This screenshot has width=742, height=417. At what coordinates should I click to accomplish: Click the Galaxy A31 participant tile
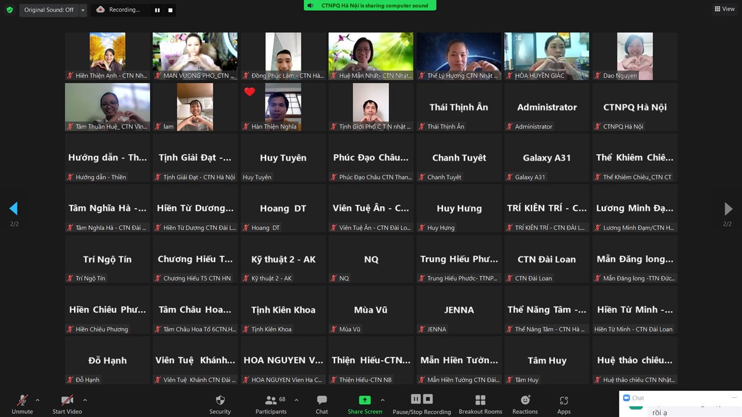547,158
